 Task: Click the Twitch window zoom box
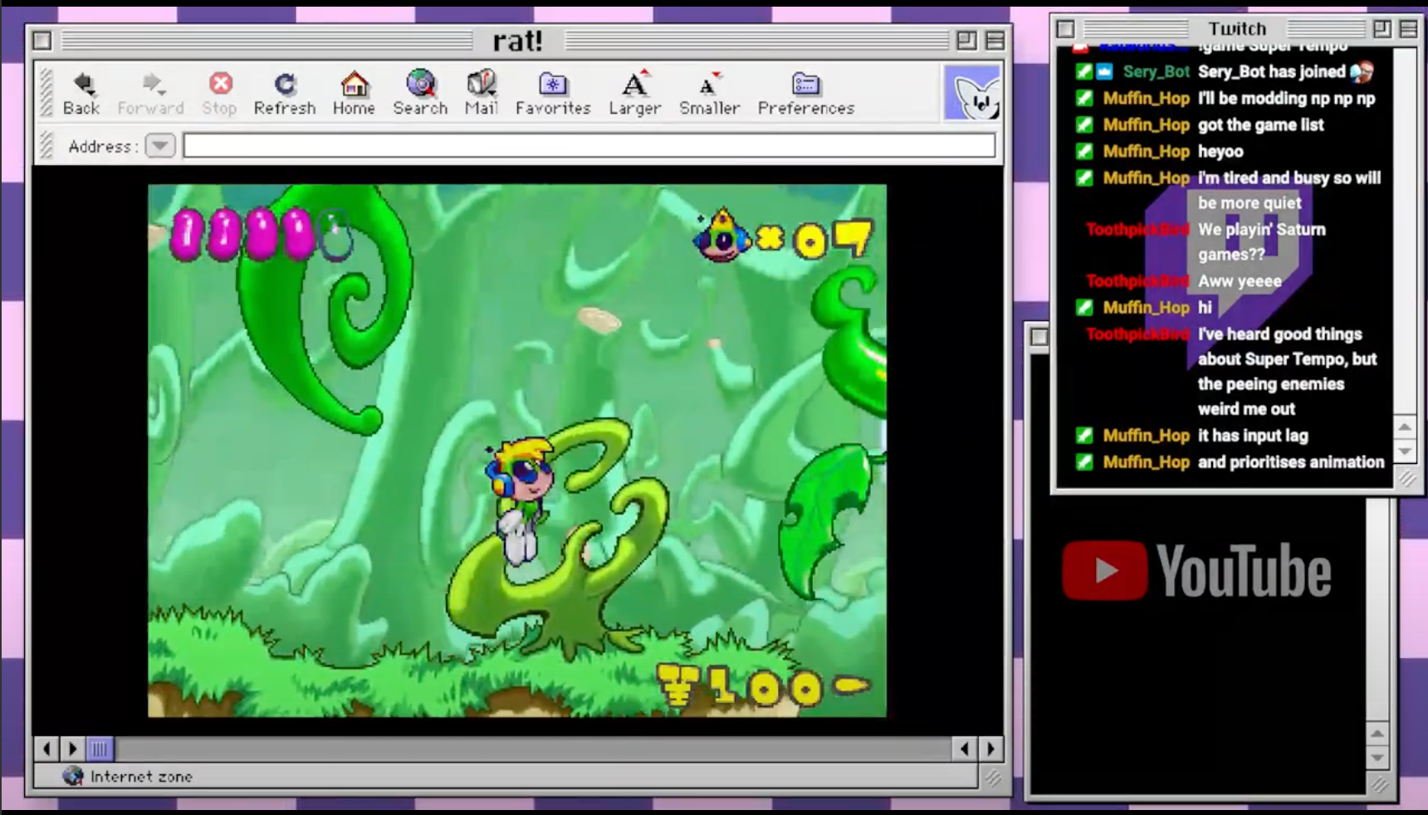tap(1382, 29)
